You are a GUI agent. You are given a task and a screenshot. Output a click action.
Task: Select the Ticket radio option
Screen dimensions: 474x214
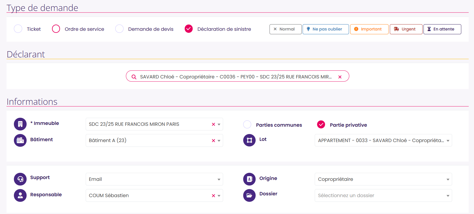coord(18,29)
